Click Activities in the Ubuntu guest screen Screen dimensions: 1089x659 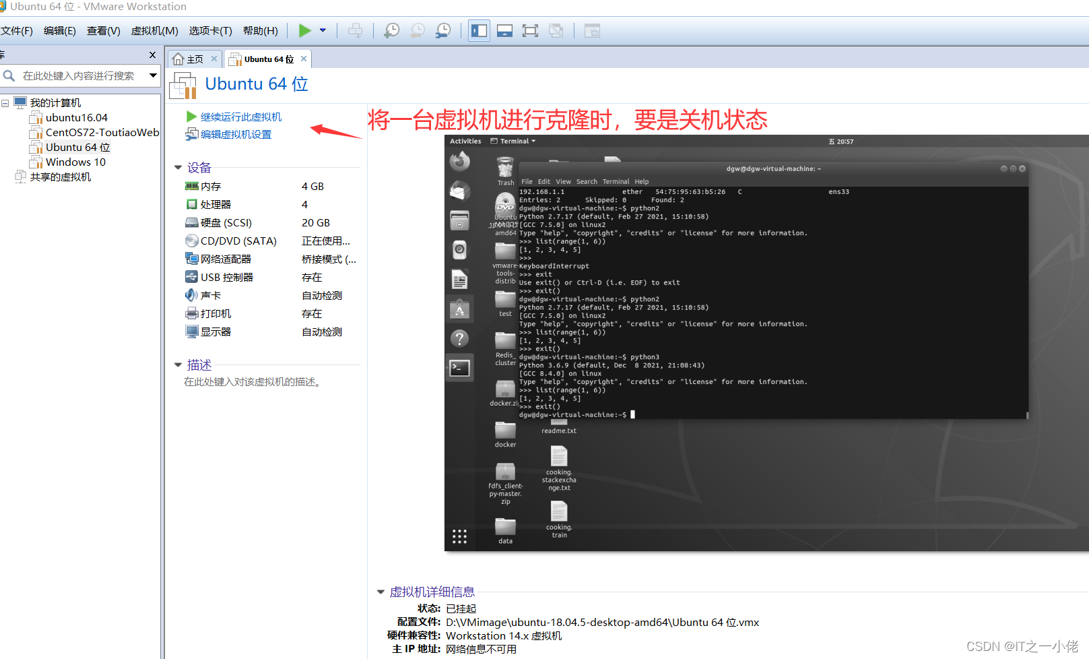pos(465,142)
